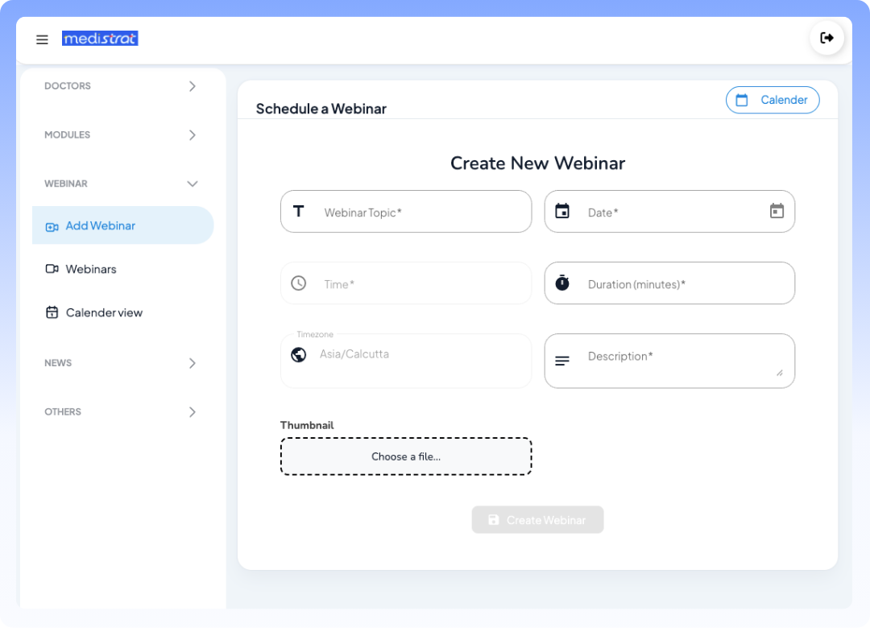Click the text icon beside Webinar Topic
870x644 pixels.
click(299, 212)
